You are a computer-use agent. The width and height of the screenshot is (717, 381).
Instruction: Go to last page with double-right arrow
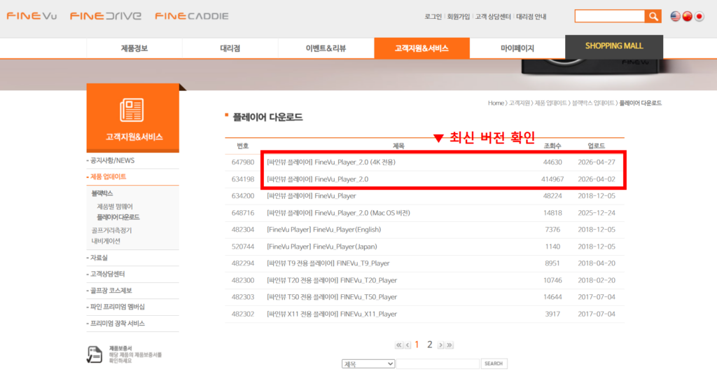tap(450, 345)
